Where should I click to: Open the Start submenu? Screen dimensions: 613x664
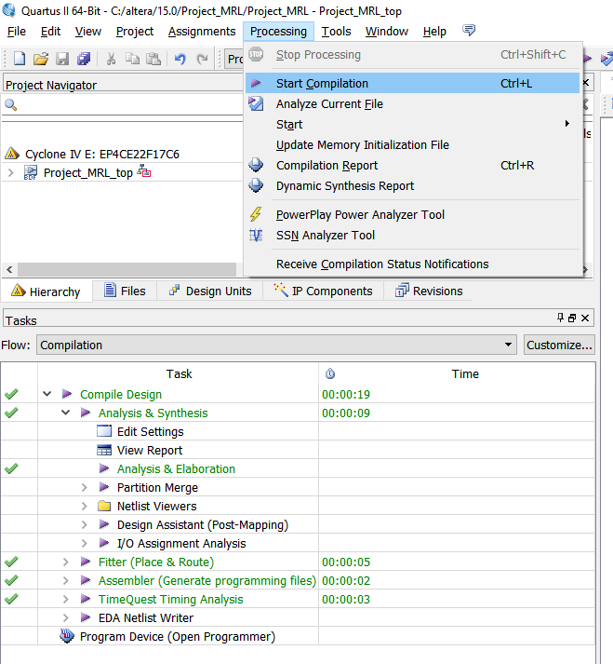412,124
